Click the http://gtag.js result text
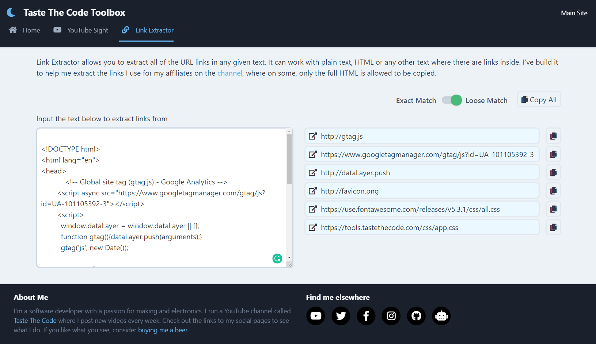 [x=342, y=136]
